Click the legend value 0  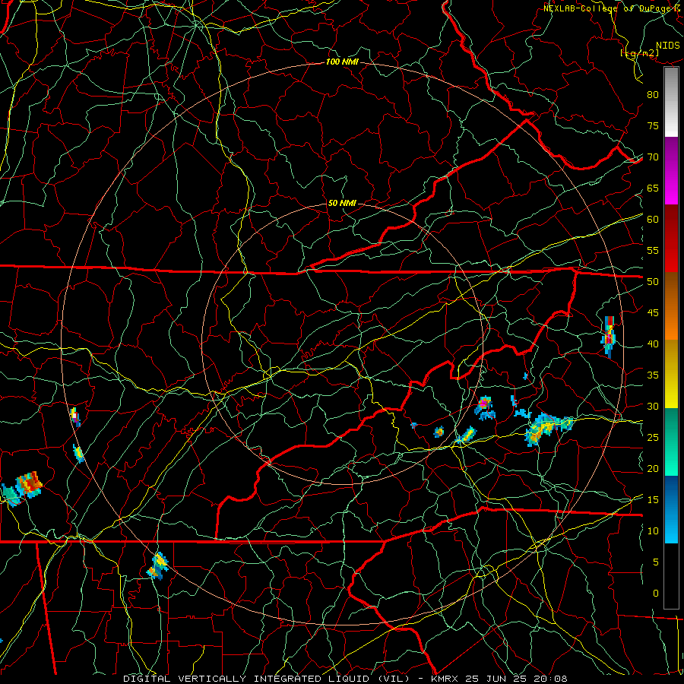[656, 594]
